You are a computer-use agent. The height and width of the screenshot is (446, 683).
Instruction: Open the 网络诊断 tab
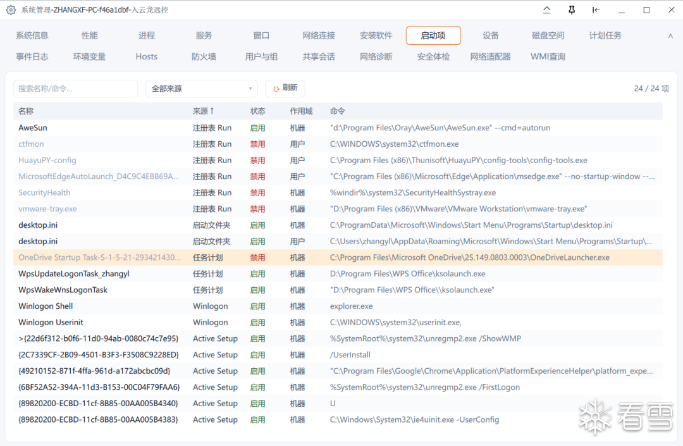pos(376,57)
